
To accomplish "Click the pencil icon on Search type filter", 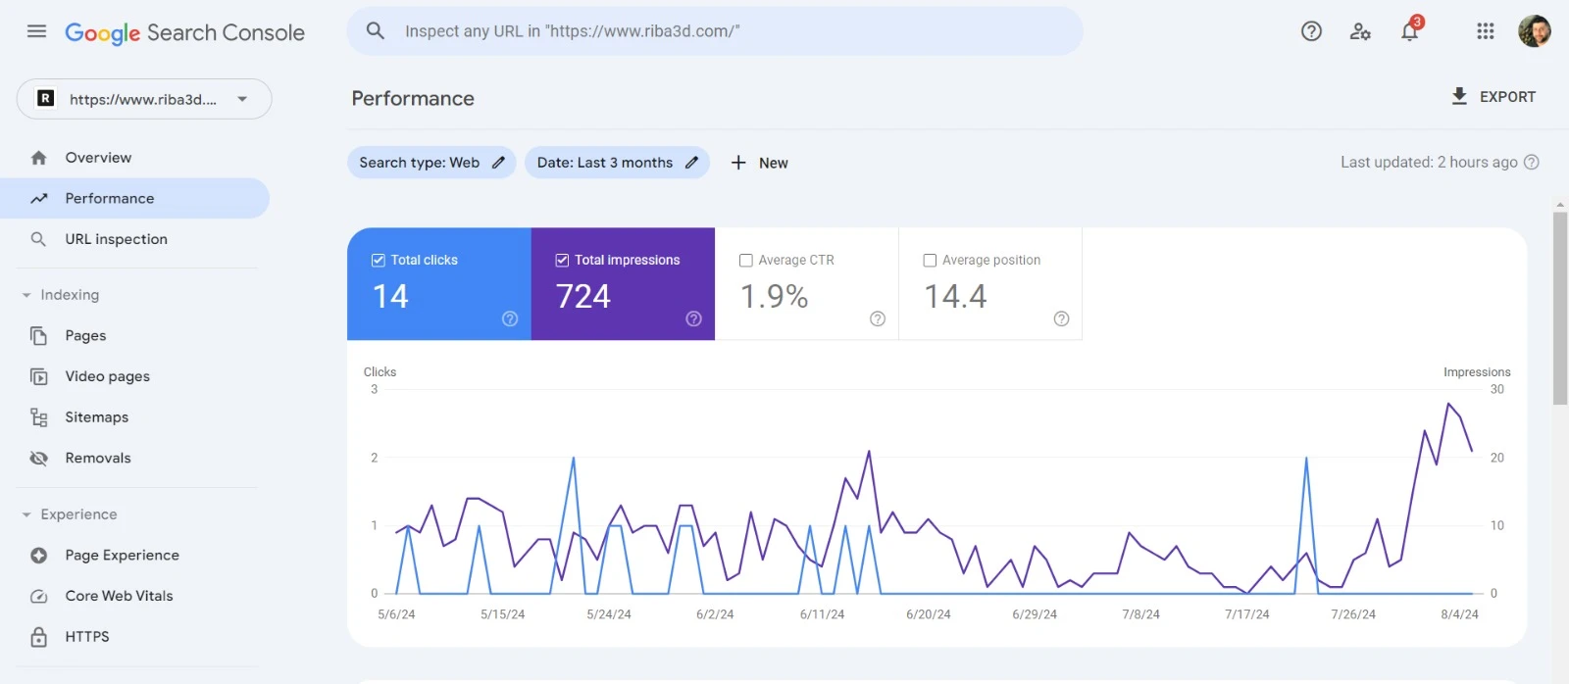I will (x=498, y=163).
